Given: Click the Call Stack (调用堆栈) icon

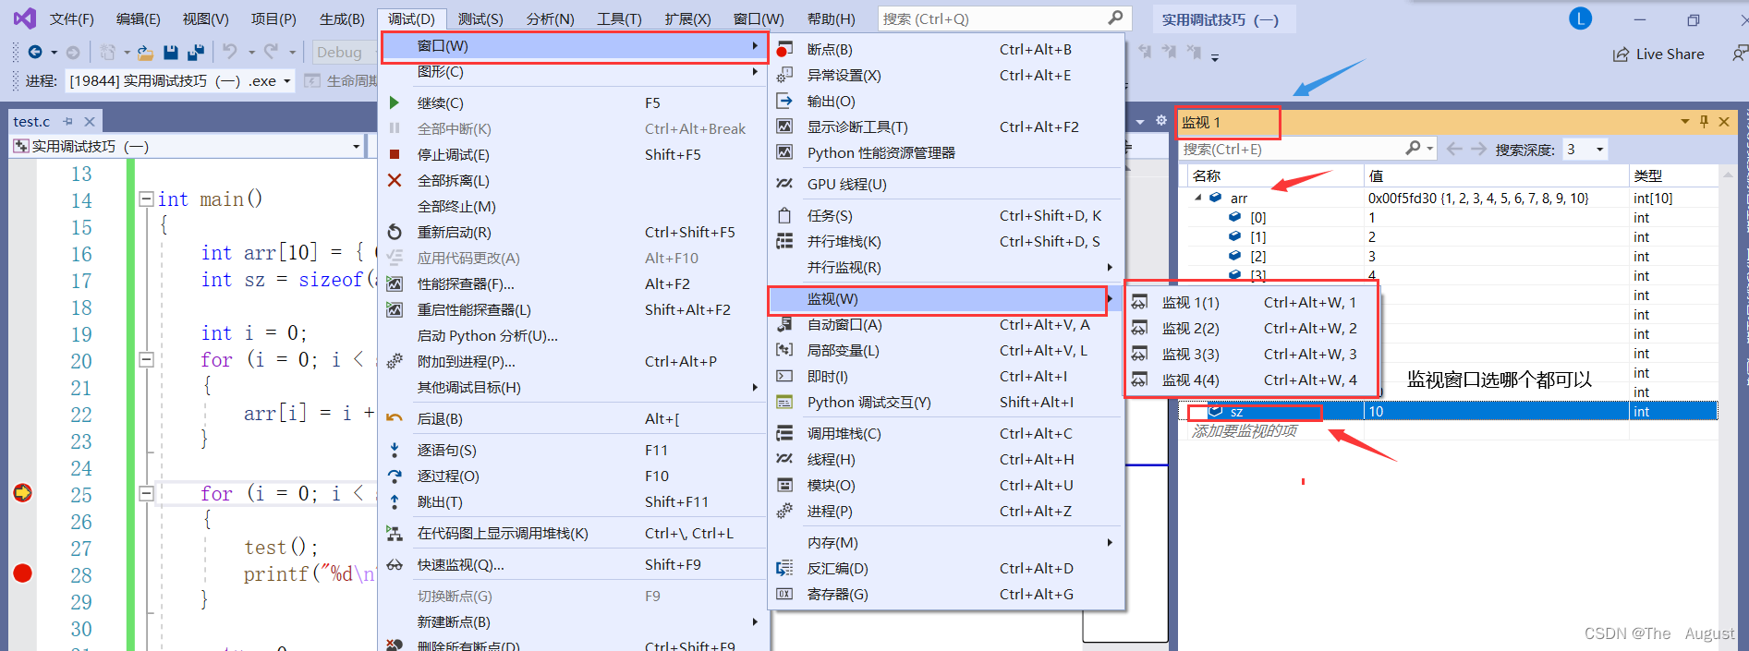Looking at the screenshot, I should click(783, 433).
